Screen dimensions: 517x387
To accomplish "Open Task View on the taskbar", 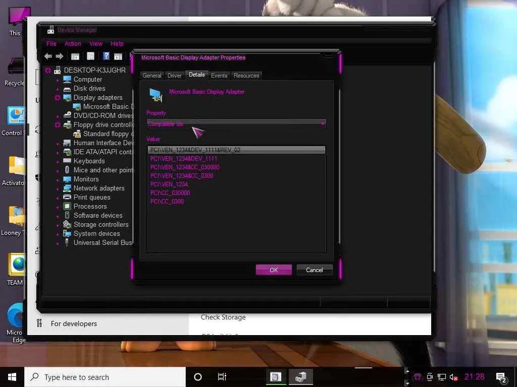I will click(222, 377).
